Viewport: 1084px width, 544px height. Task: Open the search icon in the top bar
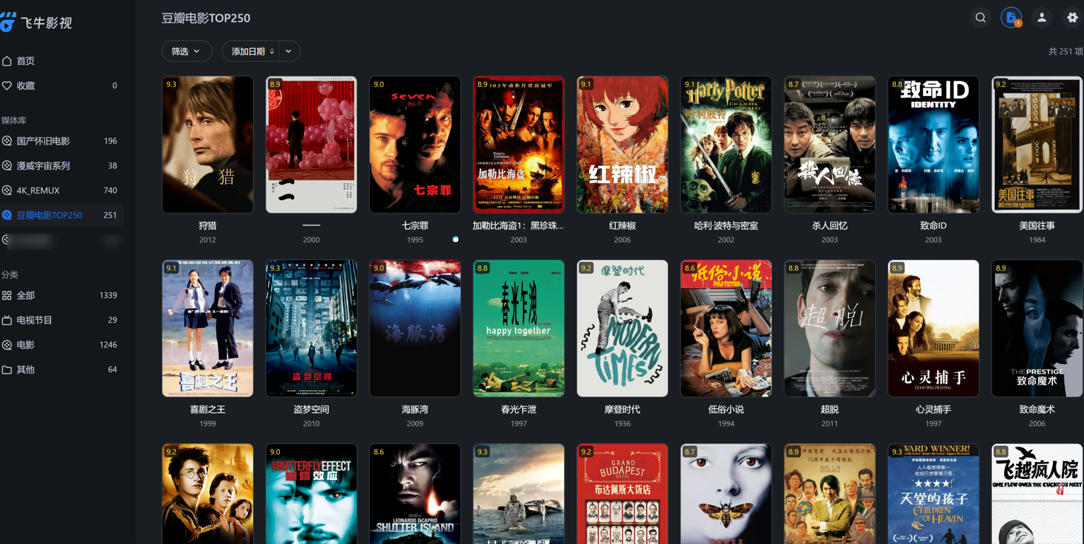[980, 18]
